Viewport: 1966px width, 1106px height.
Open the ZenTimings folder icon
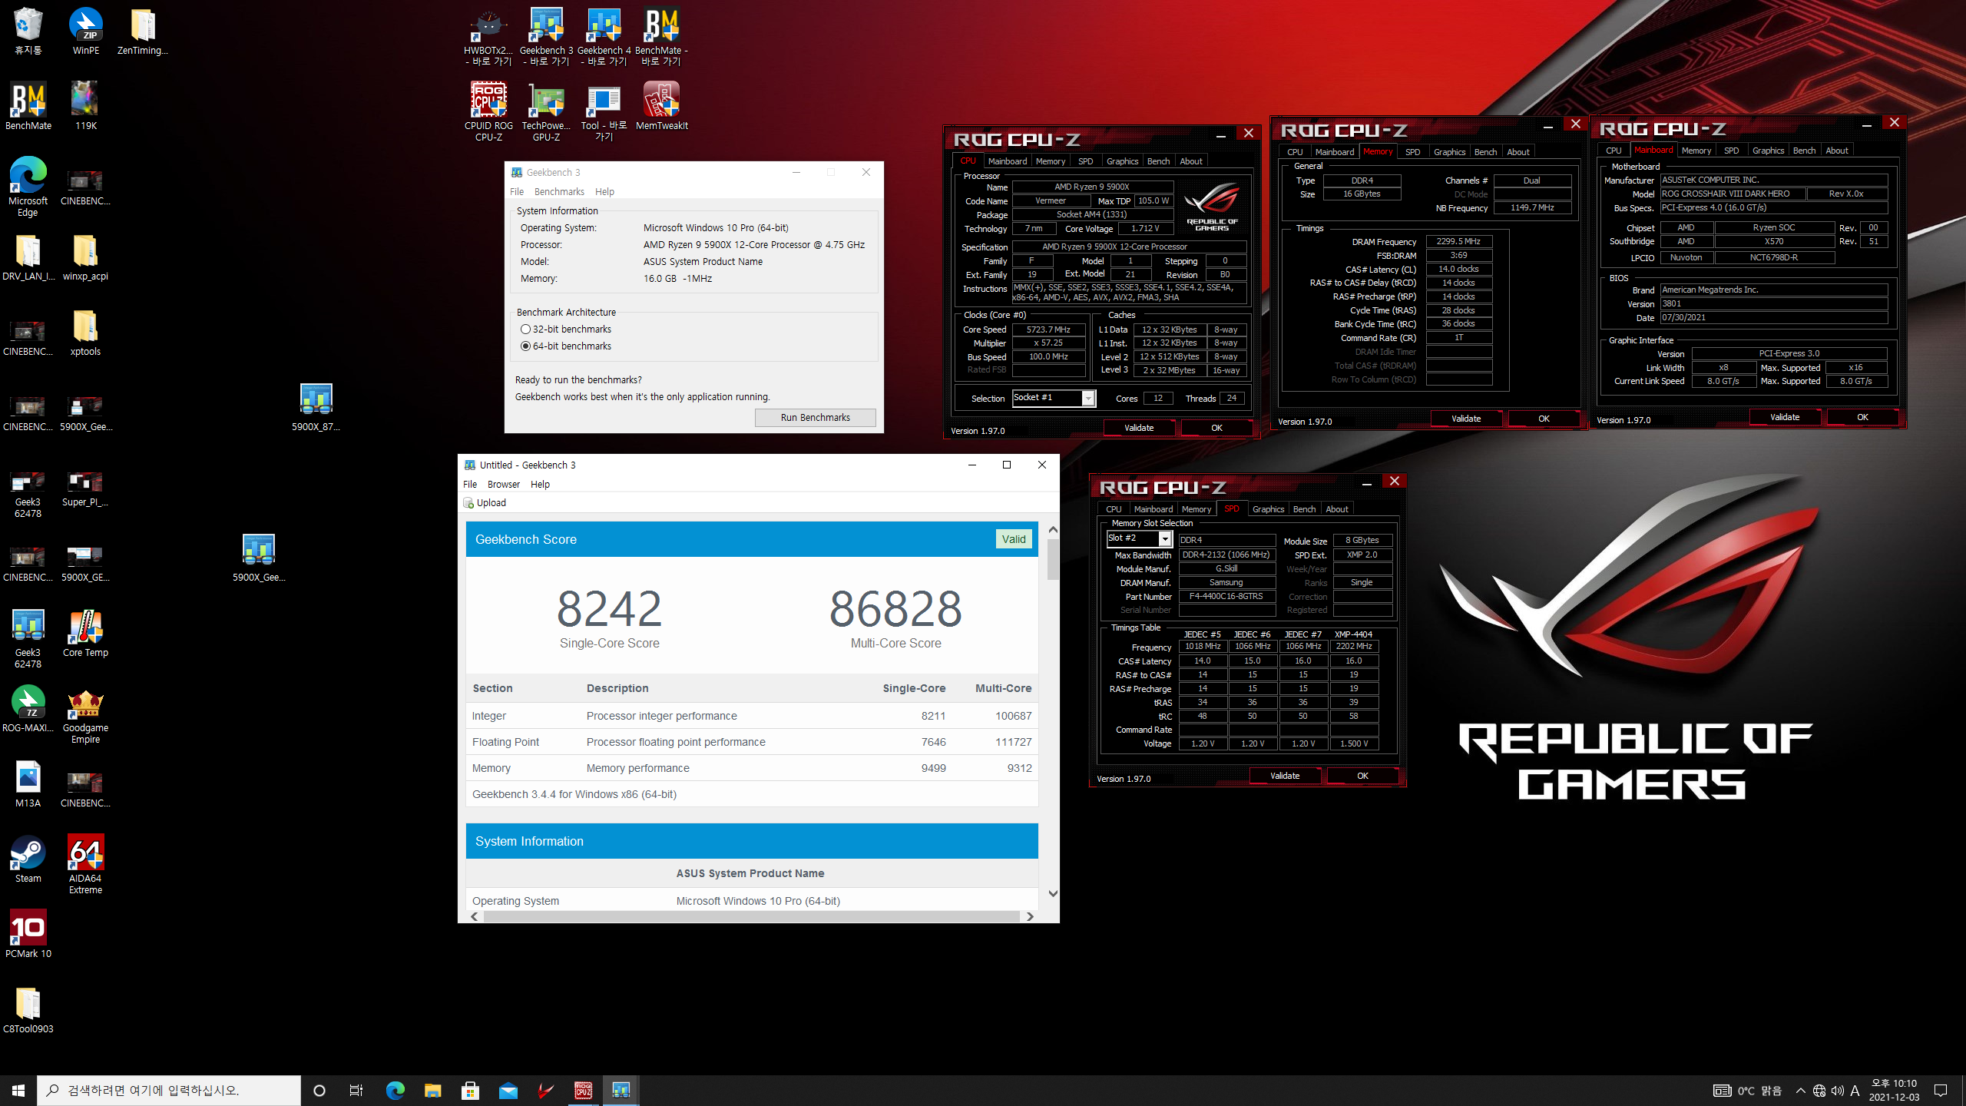pos(143,31)
